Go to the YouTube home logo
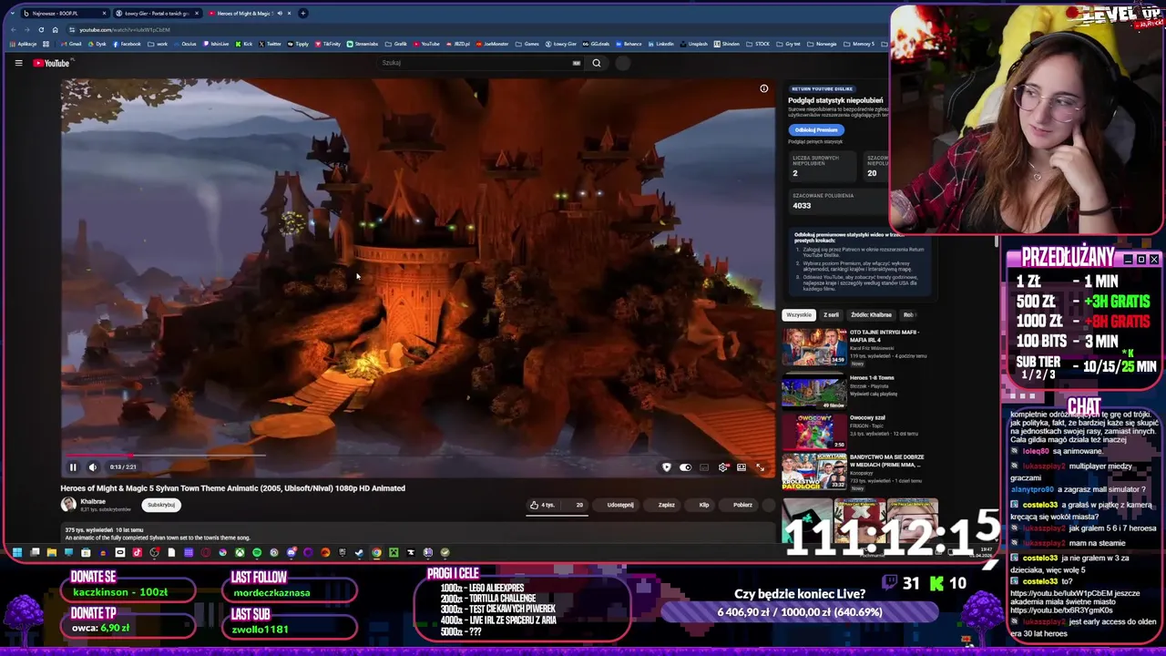Viewport: 1166px width, 656px height. tap(51, 63)
